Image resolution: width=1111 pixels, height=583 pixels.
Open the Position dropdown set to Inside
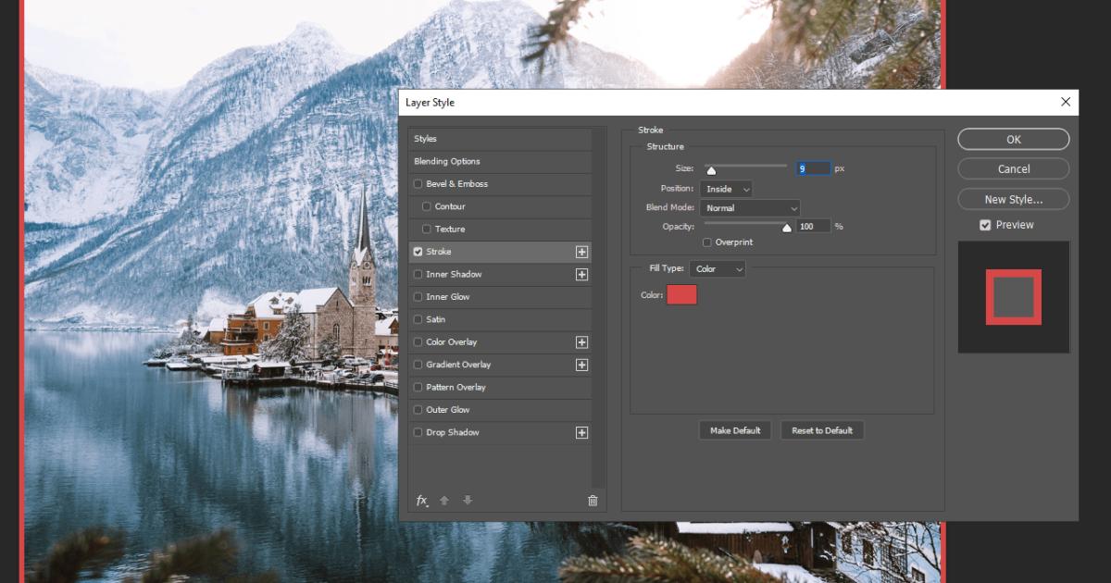[728, 188]
